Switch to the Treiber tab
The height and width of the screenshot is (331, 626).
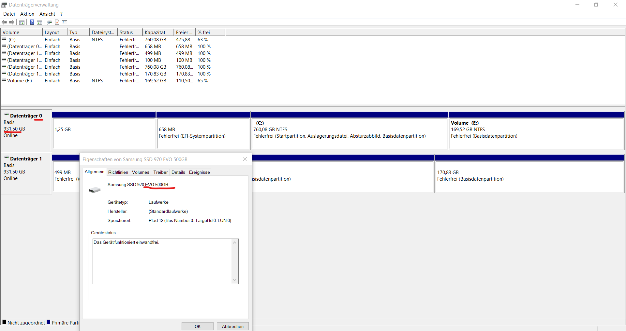(x=160, y=172)
